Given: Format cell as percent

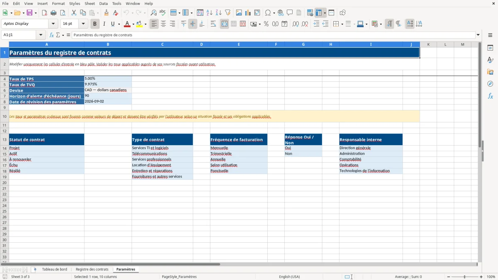Looking at the screenshot, I should [266, 24].
